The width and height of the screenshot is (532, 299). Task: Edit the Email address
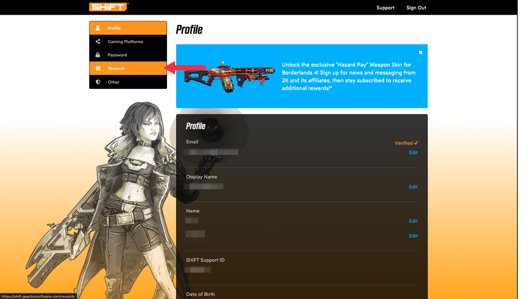[413, 153]
